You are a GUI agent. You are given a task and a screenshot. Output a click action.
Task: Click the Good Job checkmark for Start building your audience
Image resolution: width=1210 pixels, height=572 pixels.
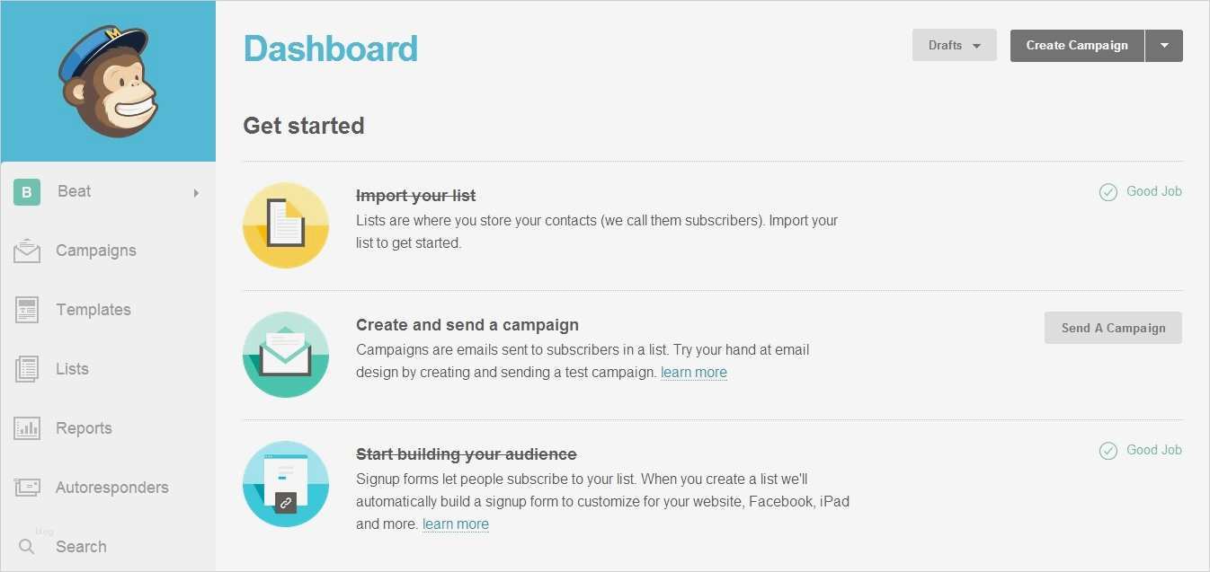(1108, 450)
